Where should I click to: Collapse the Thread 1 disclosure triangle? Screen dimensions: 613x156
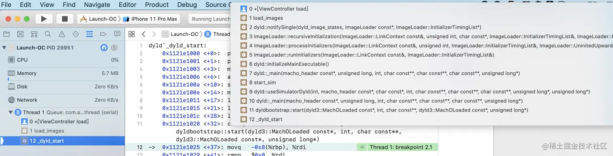(x=11, y=112)
